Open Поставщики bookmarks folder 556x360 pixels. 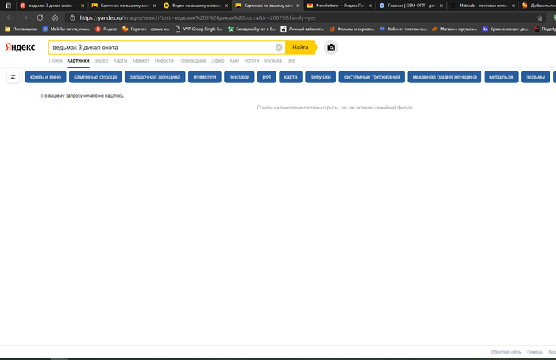[21, 29]
